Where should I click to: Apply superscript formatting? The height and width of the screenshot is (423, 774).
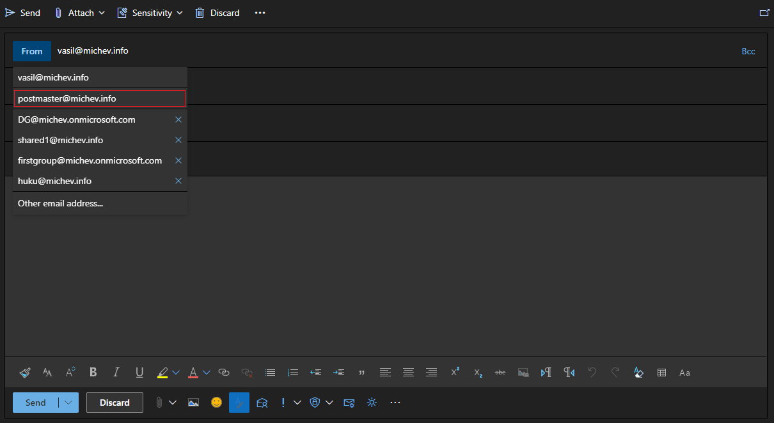click(455, 372)
